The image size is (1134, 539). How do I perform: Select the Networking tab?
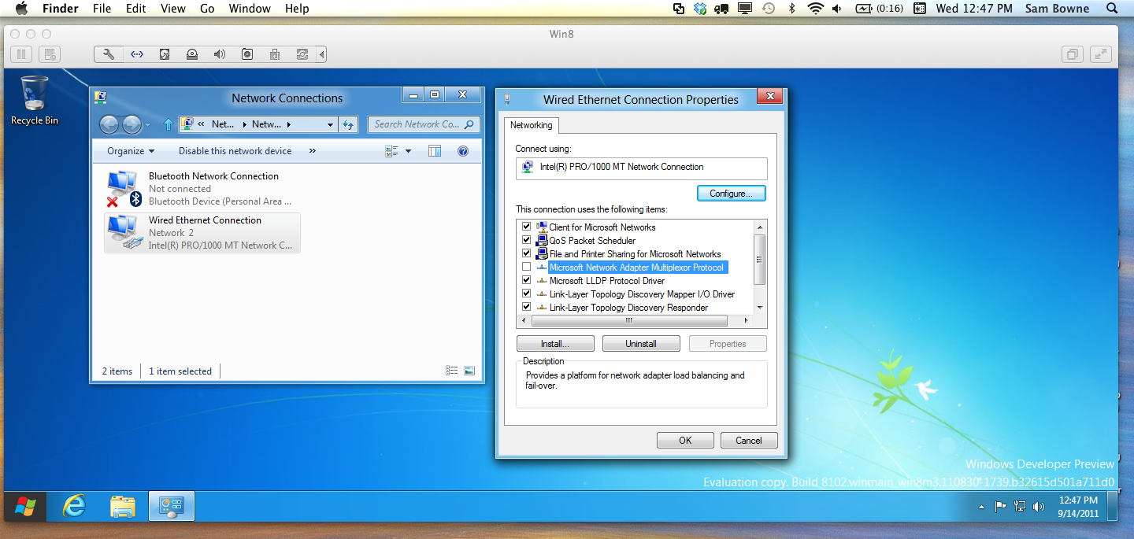tap(531, 125)
